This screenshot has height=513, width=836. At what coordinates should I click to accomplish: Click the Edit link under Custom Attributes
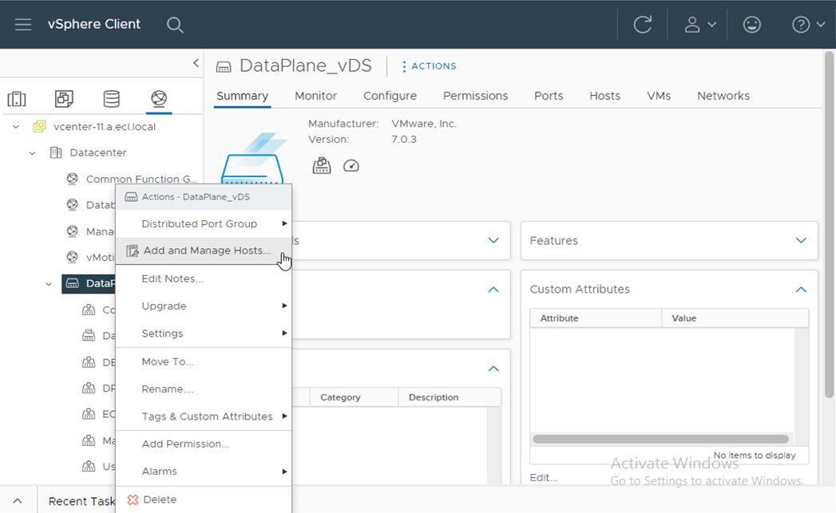tap(543, 477)
